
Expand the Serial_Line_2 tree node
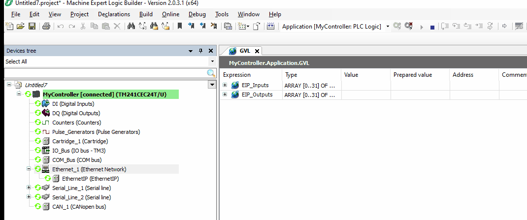29,197
